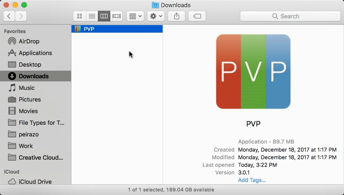Screen dimensions: 344x195
Task: Click the iCloud sidebar heading
Action: coord(12,172)
